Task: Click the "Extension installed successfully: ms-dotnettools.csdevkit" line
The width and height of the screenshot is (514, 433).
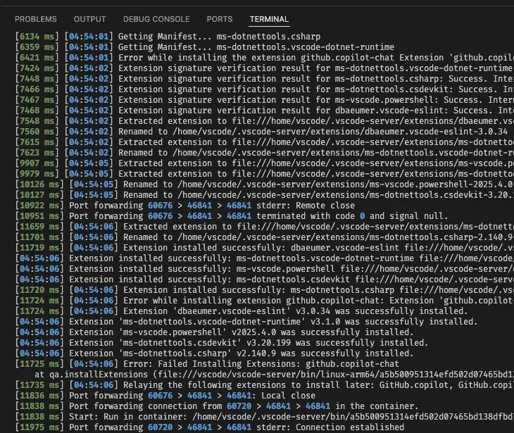Action: tap(265, 280)
